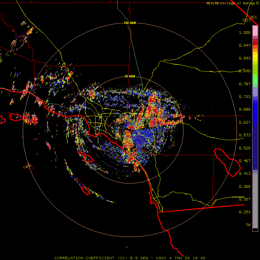Click the 0.680 scale value

(245, 109)
